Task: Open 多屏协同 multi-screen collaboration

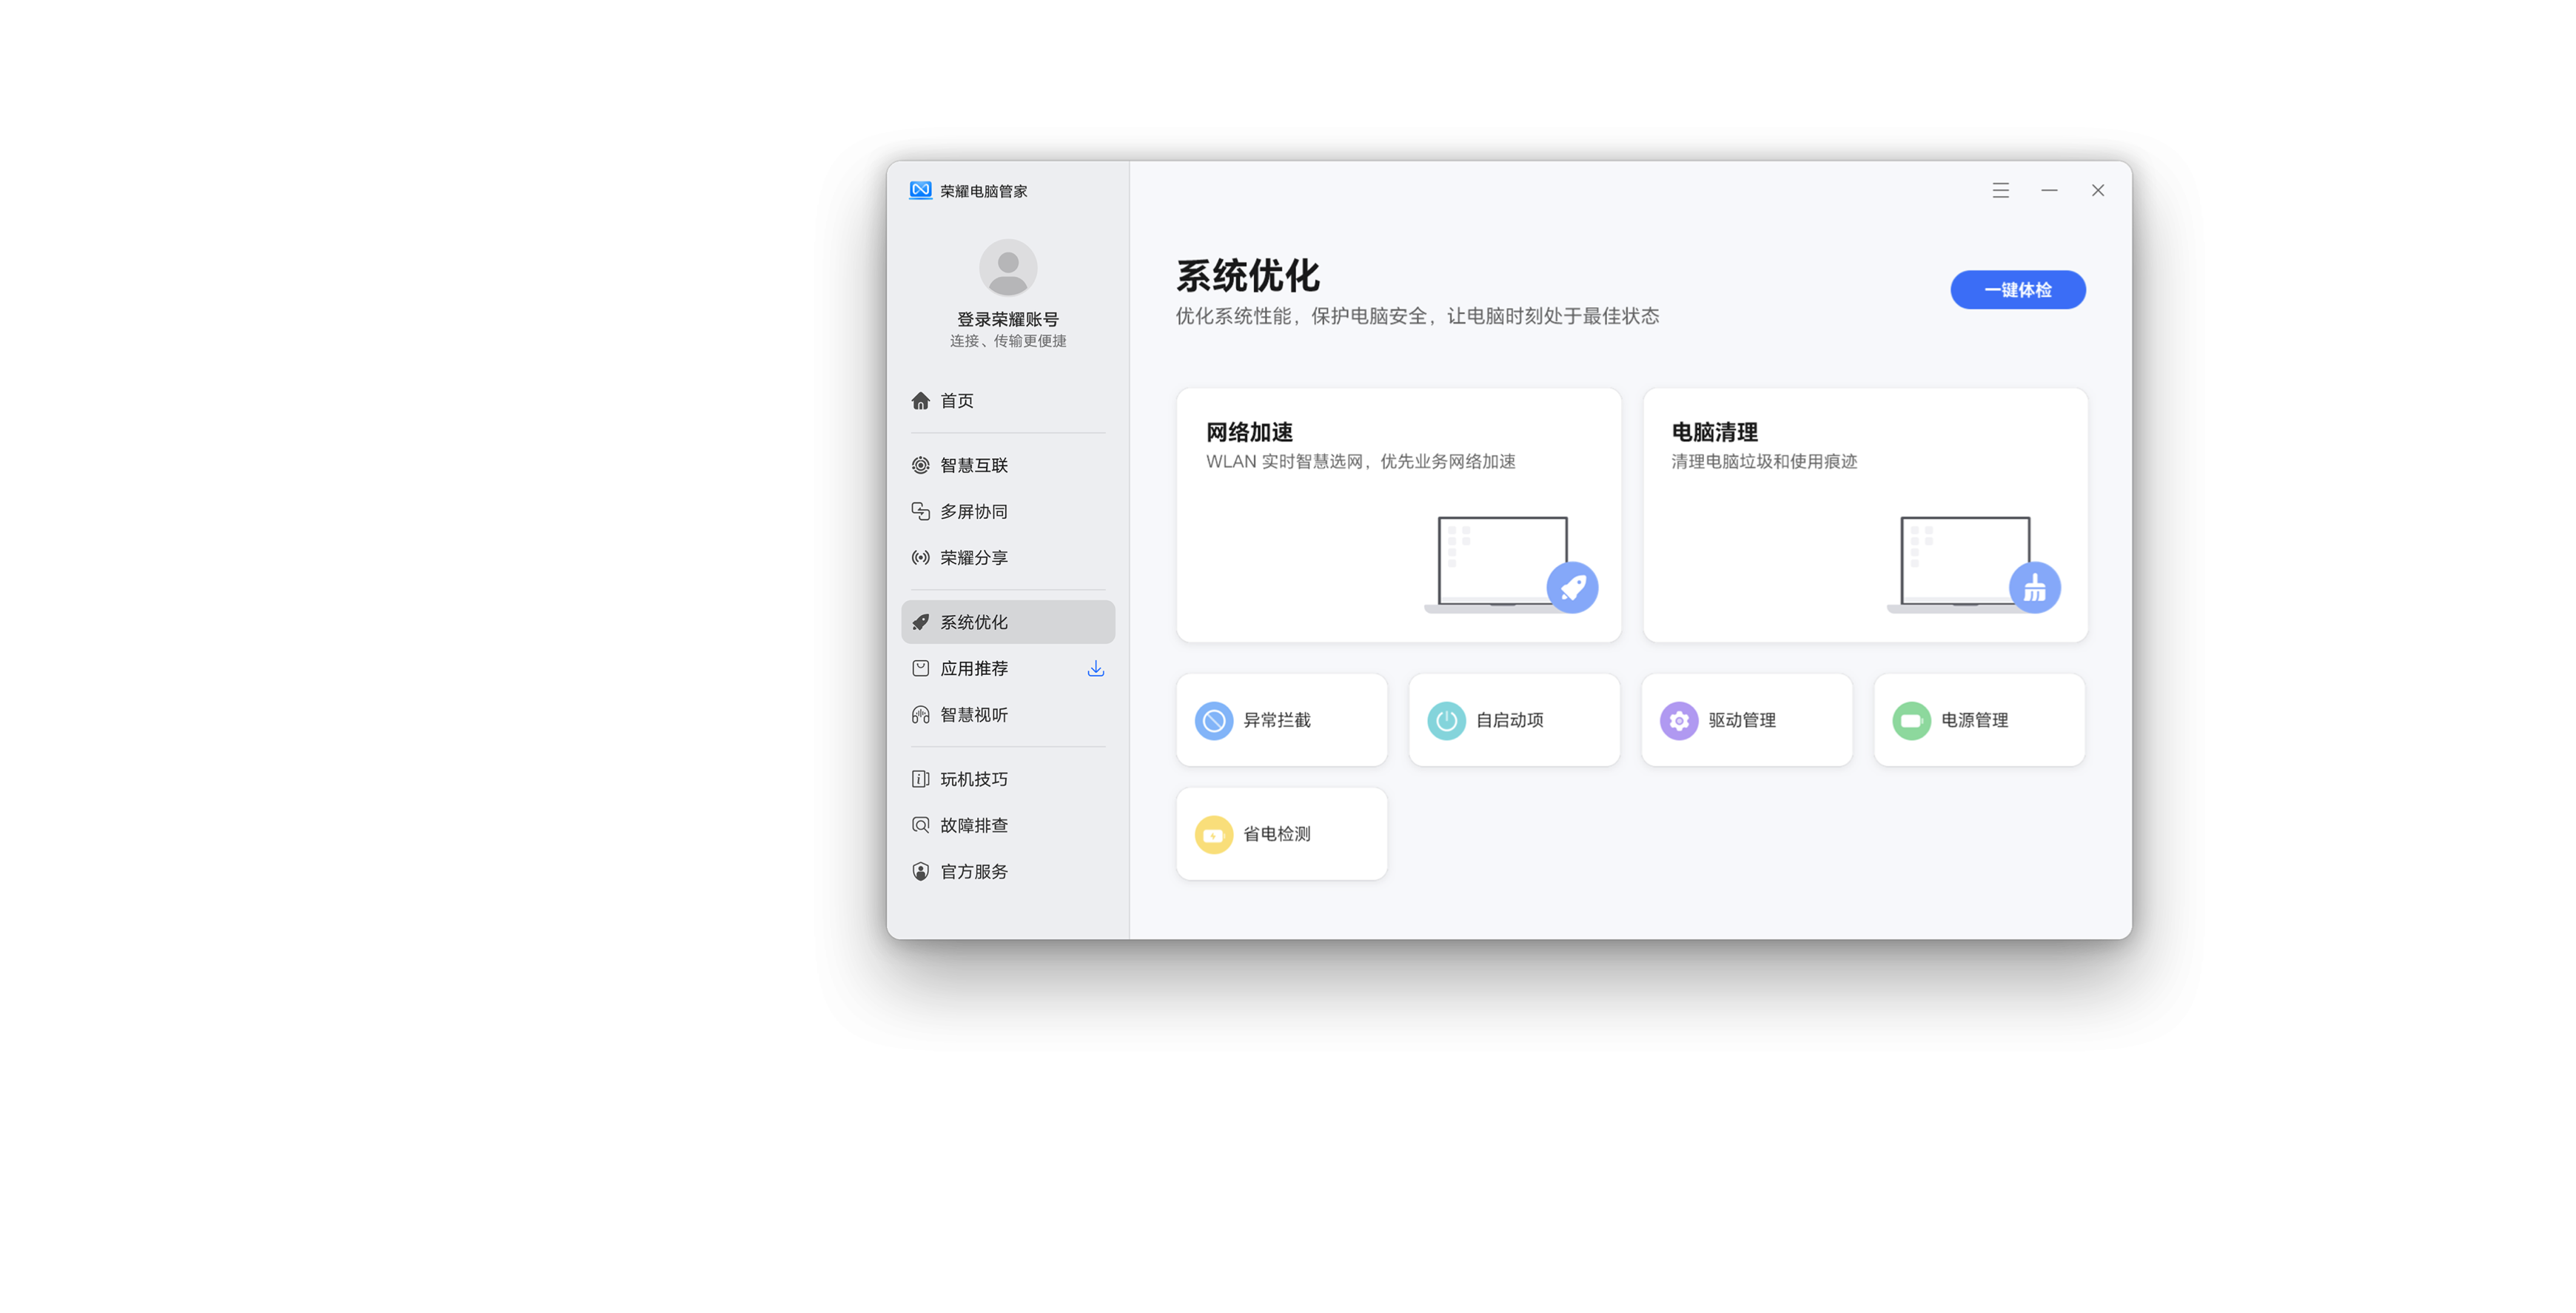Action: 975,510
